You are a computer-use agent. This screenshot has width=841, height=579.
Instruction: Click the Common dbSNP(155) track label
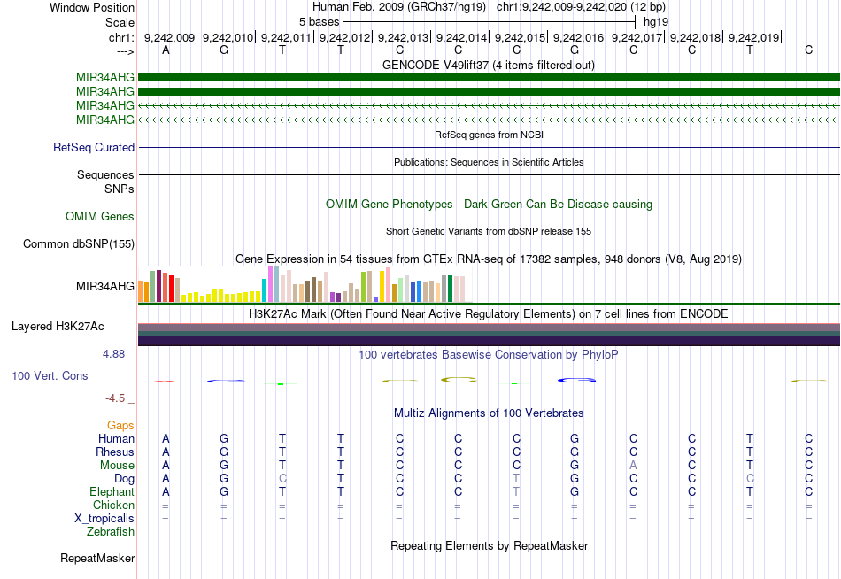(79, 243)
